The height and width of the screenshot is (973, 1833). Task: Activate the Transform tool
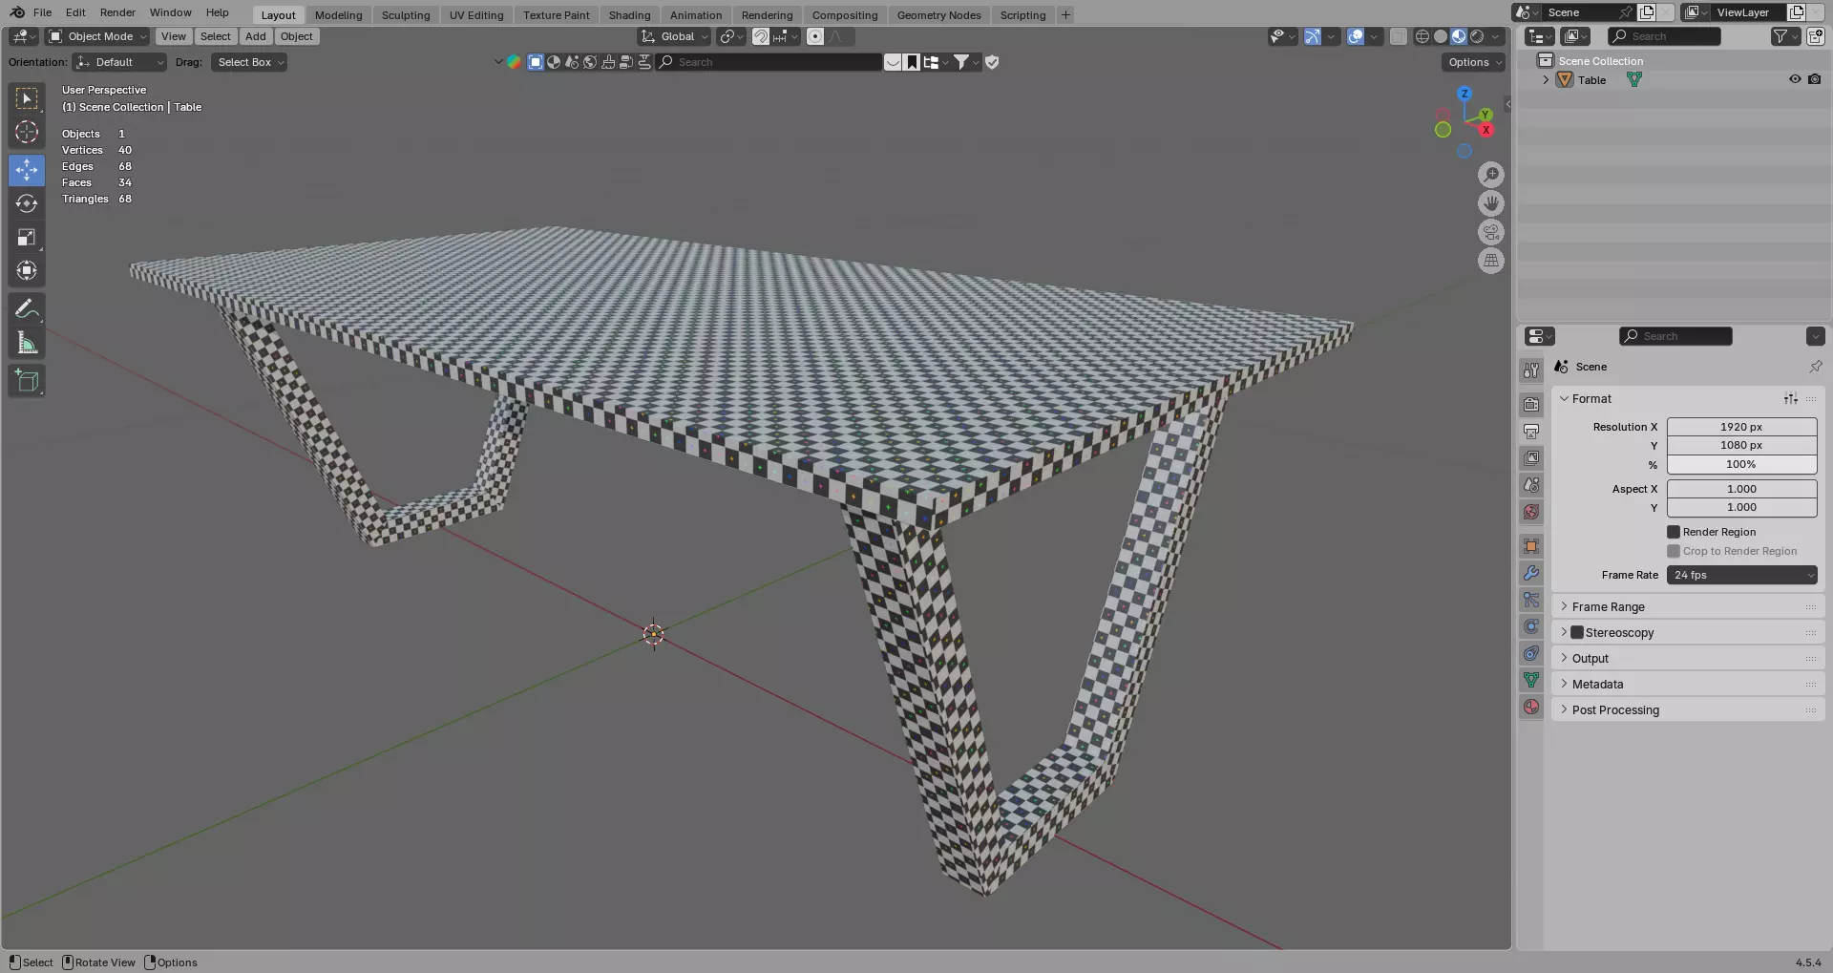[27, 270]
